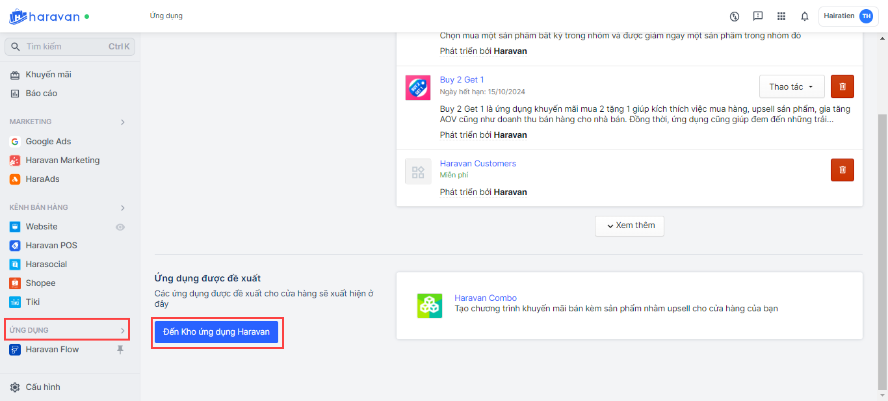This screenshot has width=888, height=401.
Task: Click the search magnifier icon
Action: click(16, 47)
